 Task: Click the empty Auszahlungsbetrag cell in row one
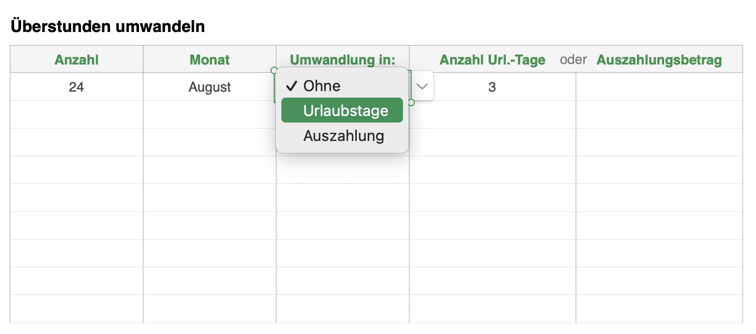(x=659, y=87)
